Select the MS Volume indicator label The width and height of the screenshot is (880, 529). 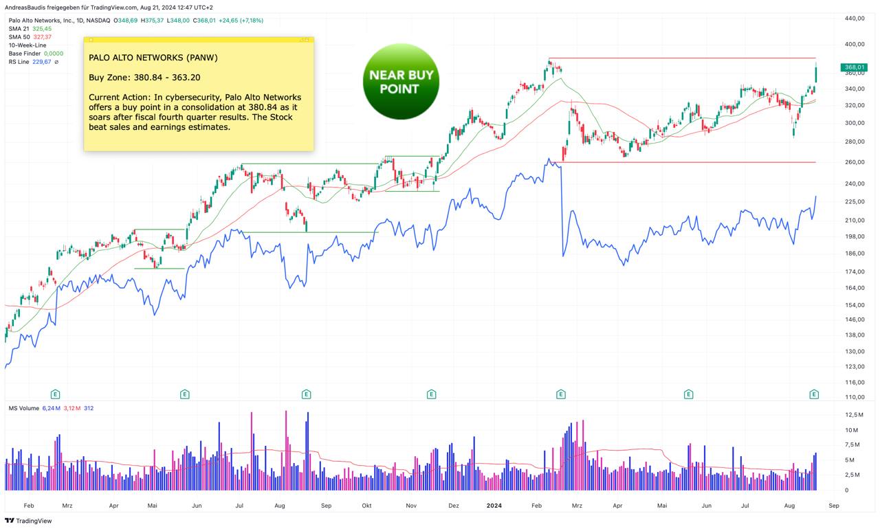pyautogui.click(x=24, y=408)
